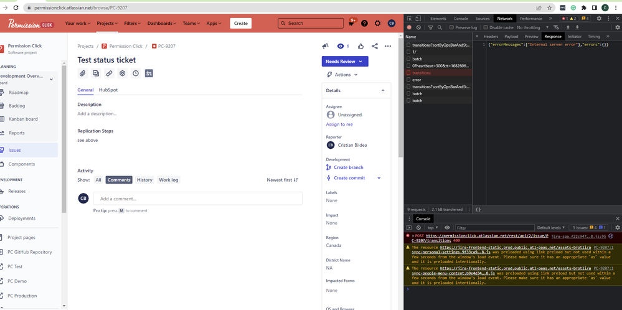Image resolution: width=622 pixels, height=310 pixels.
Task: Click the LinkedIn-style 'in' icon
Action: (x=149, y=73)
